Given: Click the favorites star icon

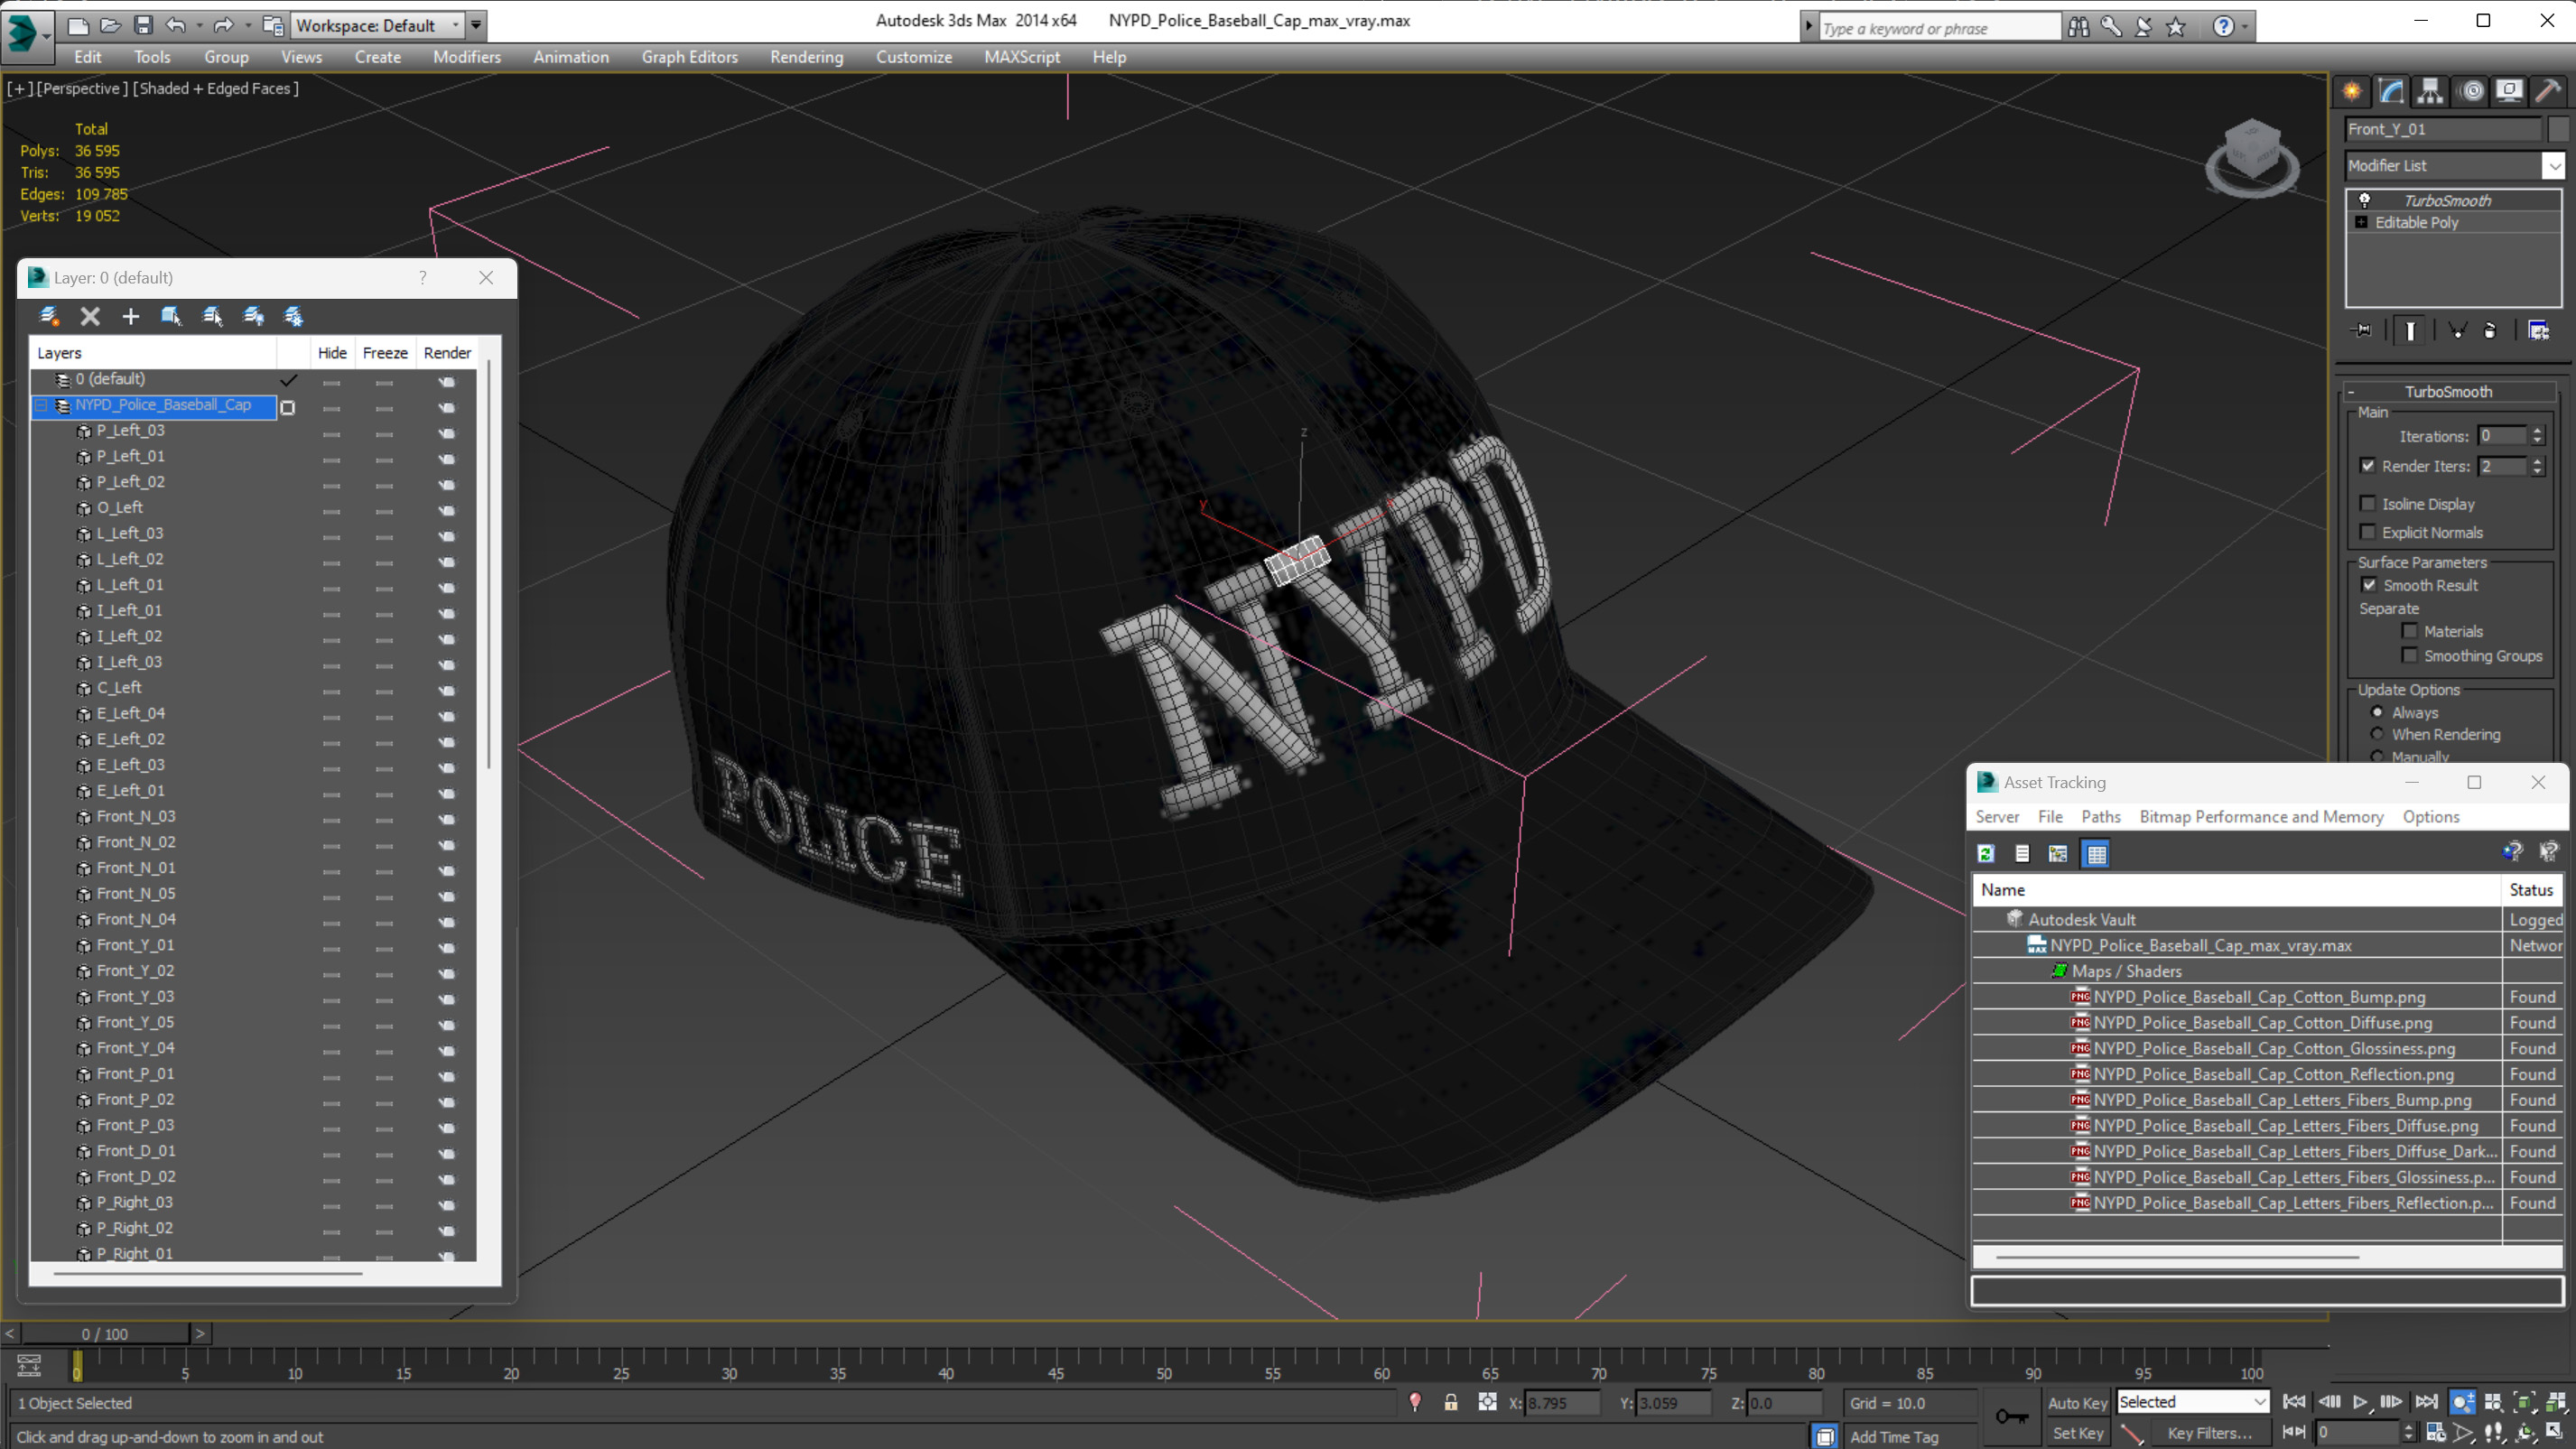Looking at the screenshot, I should 2176,27.
